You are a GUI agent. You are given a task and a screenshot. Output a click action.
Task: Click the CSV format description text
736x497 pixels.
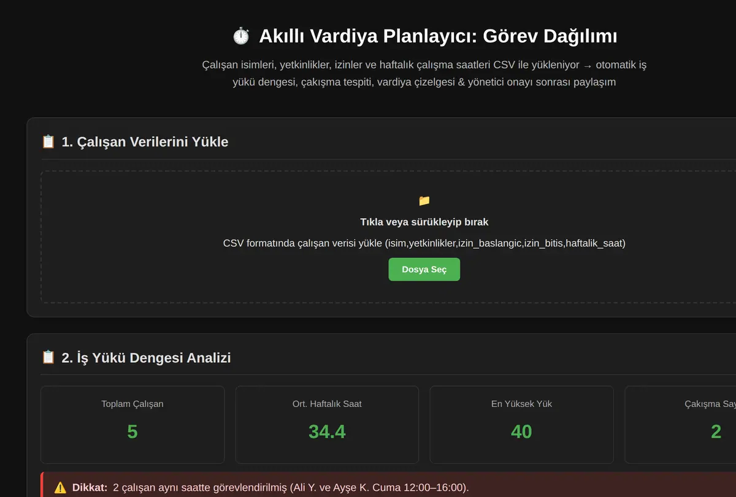click(424, 243)
